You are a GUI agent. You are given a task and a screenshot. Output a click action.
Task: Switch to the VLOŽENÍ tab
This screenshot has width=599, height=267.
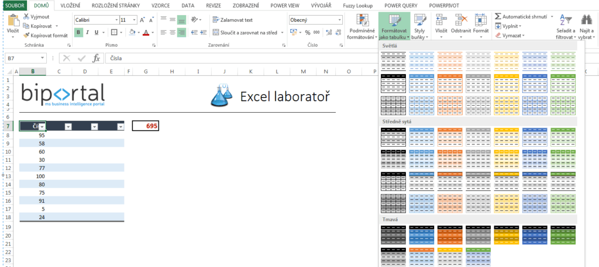point(71,5)
